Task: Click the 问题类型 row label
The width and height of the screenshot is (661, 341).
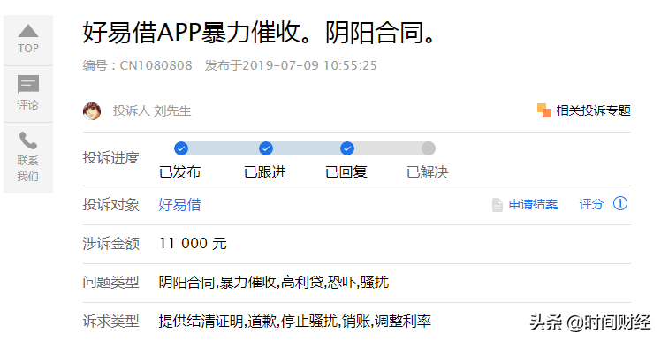Action: coord(110,282)
